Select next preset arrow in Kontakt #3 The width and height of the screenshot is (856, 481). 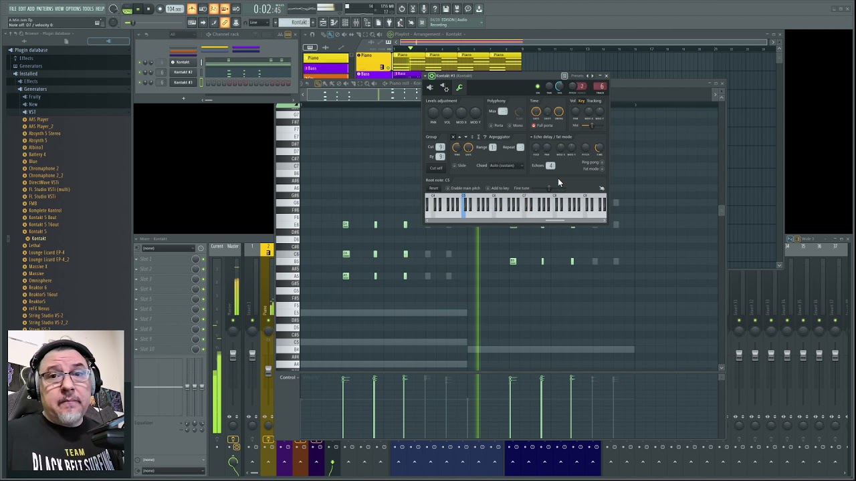(x=593, y=75)
